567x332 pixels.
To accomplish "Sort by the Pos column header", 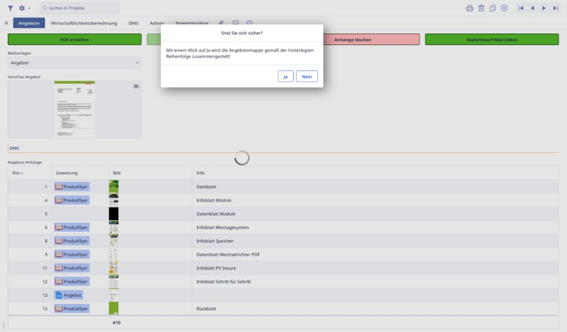I will point(17,173).
